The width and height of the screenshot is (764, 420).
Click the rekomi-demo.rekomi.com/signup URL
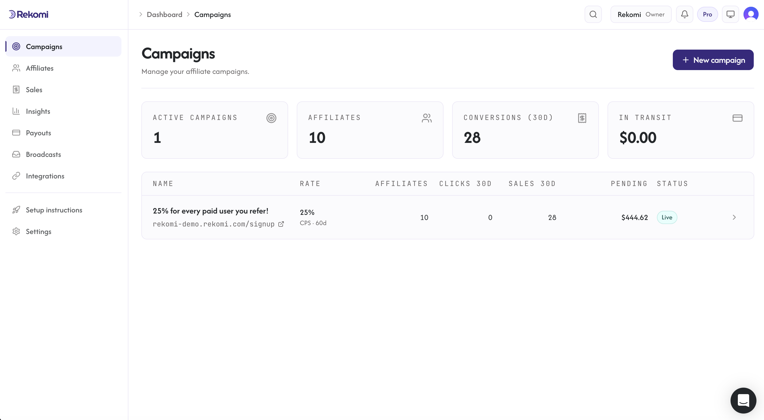[x=214, y=224]
